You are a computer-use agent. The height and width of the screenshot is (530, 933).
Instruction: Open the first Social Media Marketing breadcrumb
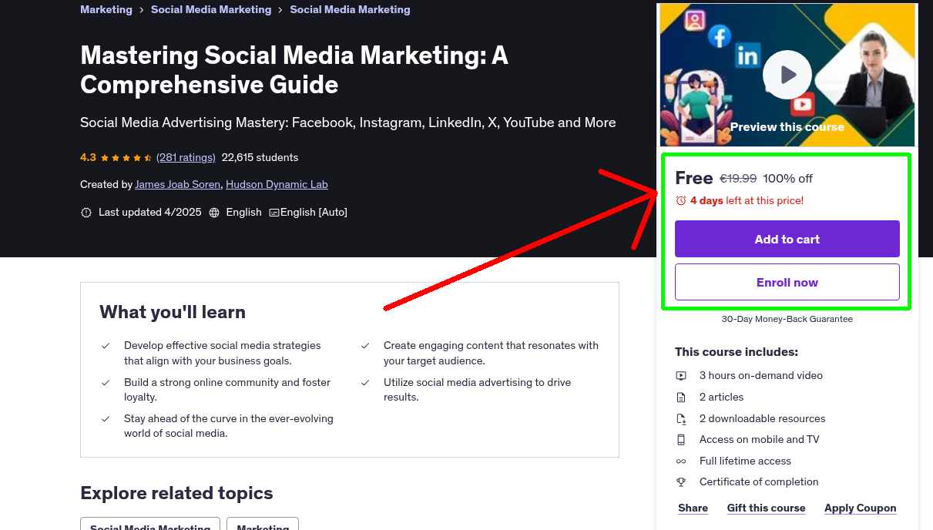coord(211,9)
